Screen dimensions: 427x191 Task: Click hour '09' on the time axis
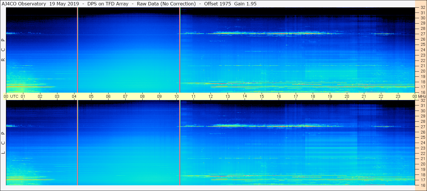[159, 97]
